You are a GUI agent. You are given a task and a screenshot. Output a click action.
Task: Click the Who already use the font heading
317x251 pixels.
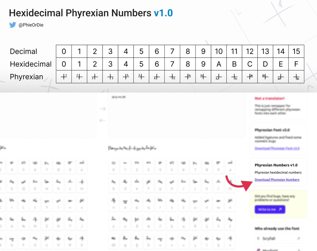(x=277, y=228)
